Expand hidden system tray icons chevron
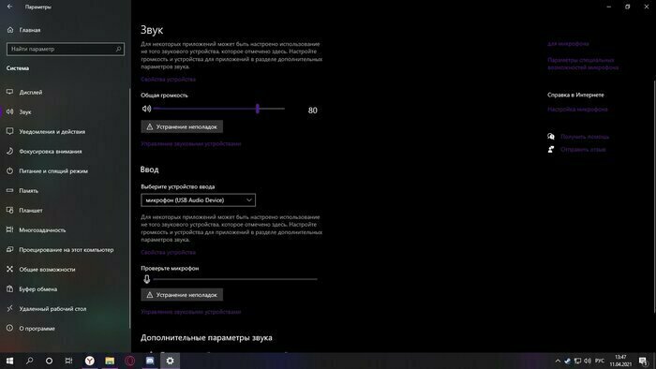The image size is (656, 369). [558, 361]
